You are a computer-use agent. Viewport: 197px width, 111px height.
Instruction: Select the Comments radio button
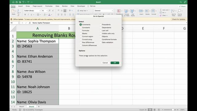(81, 25)
